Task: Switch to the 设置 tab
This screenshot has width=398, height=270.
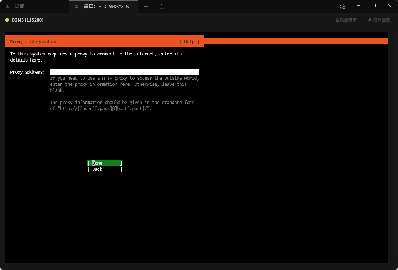Action: point(19,6)
